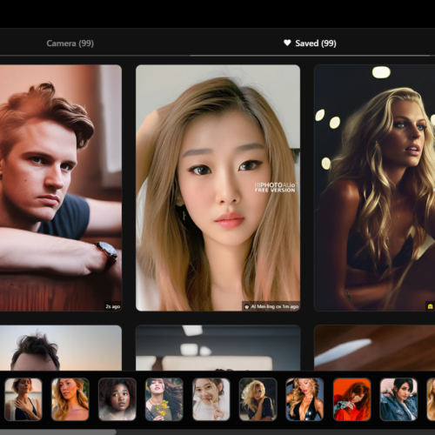The height and width of the screenshot is (435, 435).
Task: Select the blonde woman in black jacket thumbnail
Action: pos(258,399)
